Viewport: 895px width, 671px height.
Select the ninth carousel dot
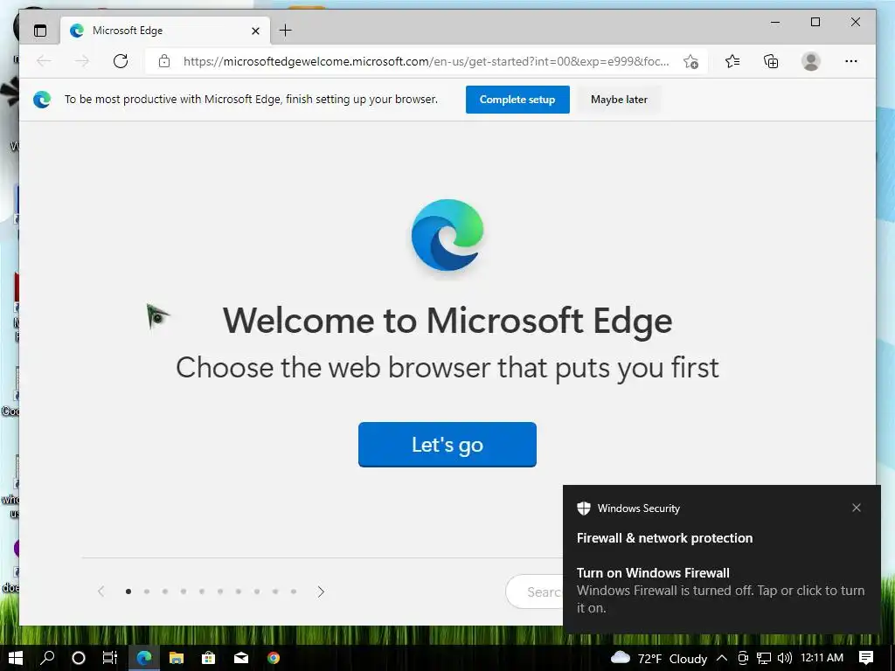point(275,591)
